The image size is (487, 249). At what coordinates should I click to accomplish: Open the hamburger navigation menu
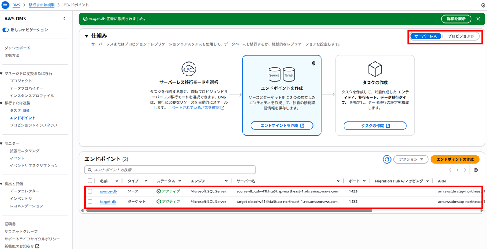[5, 5]
